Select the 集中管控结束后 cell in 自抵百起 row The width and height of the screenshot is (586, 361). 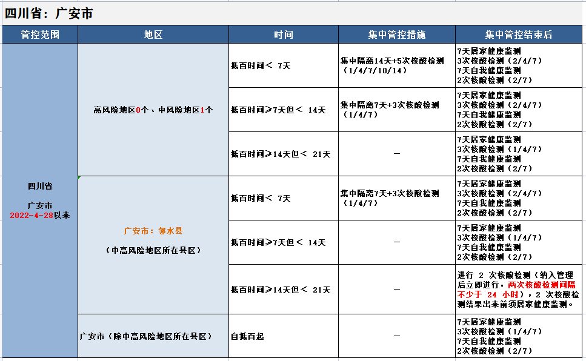[x=519, y=336]
